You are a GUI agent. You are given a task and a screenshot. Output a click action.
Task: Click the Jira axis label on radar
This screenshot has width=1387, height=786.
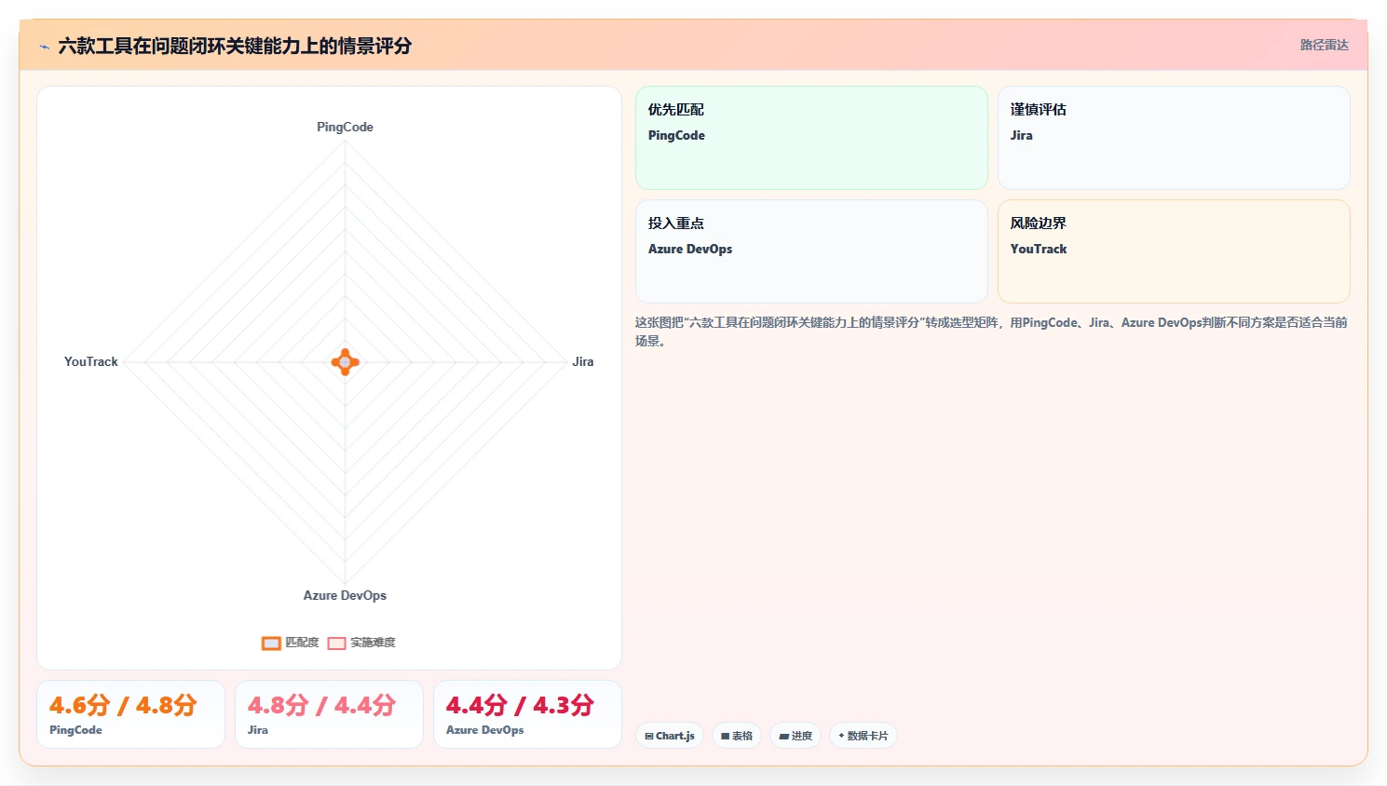click(x=583, y=361)
